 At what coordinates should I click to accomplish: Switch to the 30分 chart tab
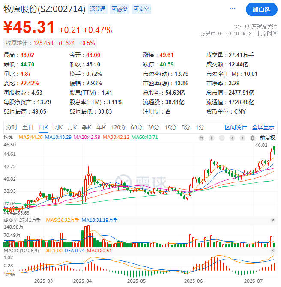(x=154, y=127)
